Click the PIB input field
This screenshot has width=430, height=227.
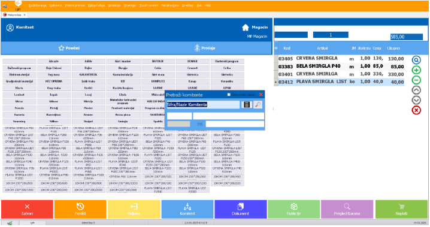(235, 124)
